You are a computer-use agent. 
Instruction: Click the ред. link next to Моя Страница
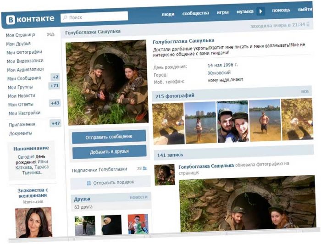tap(50, 34)
